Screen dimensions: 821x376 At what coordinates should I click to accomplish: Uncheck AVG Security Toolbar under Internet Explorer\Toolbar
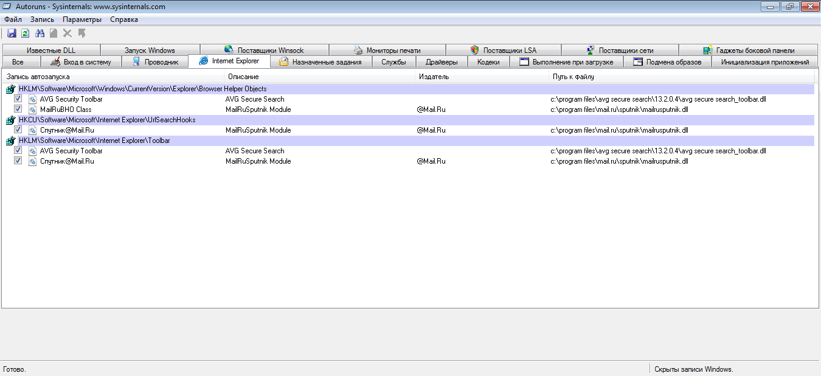click(x=18, y=150)
